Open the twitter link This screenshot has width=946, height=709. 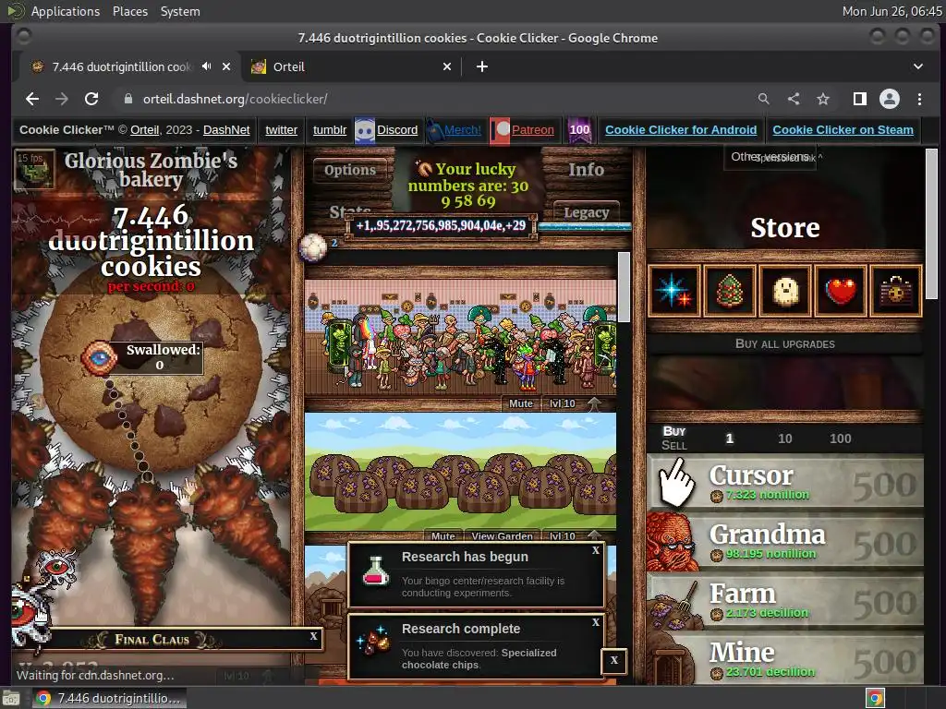pos(281,129)
